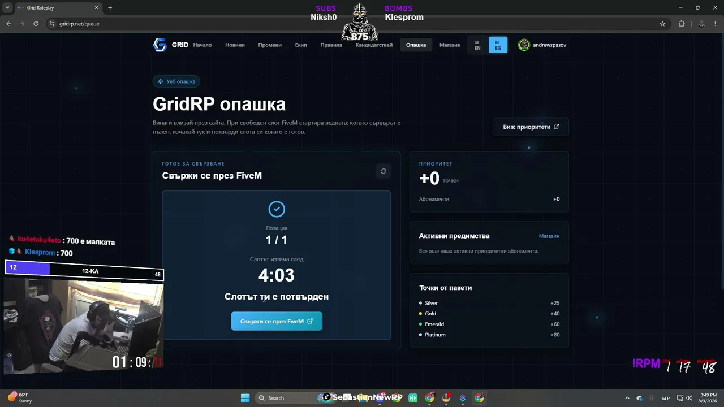The height and width of the screenshot is (407, 724).
Task: Open the Новини menu item
Action: 235,45
